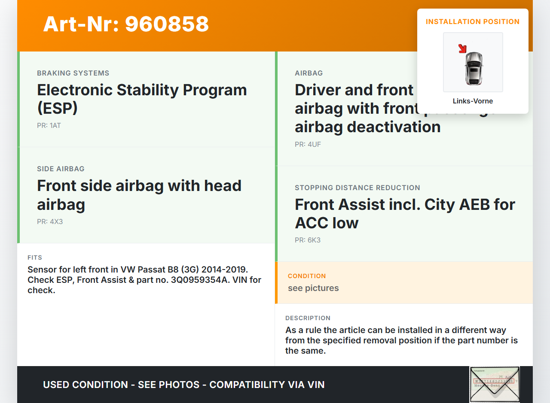Click the FITS section label

point(35,258)
